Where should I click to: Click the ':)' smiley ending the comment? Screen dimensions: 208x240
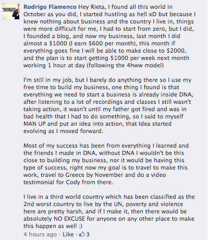[x=80, y=226]
